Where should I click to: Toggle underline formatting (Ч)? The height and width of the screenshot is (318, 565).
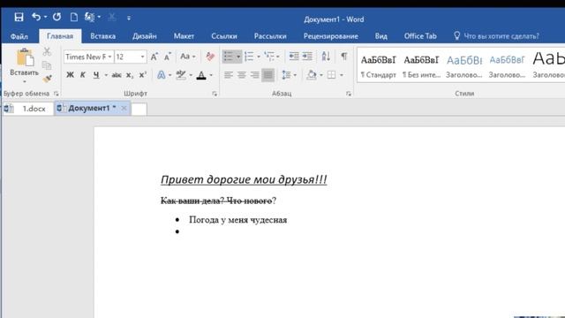pyautogui.click(x=96, y=75)
